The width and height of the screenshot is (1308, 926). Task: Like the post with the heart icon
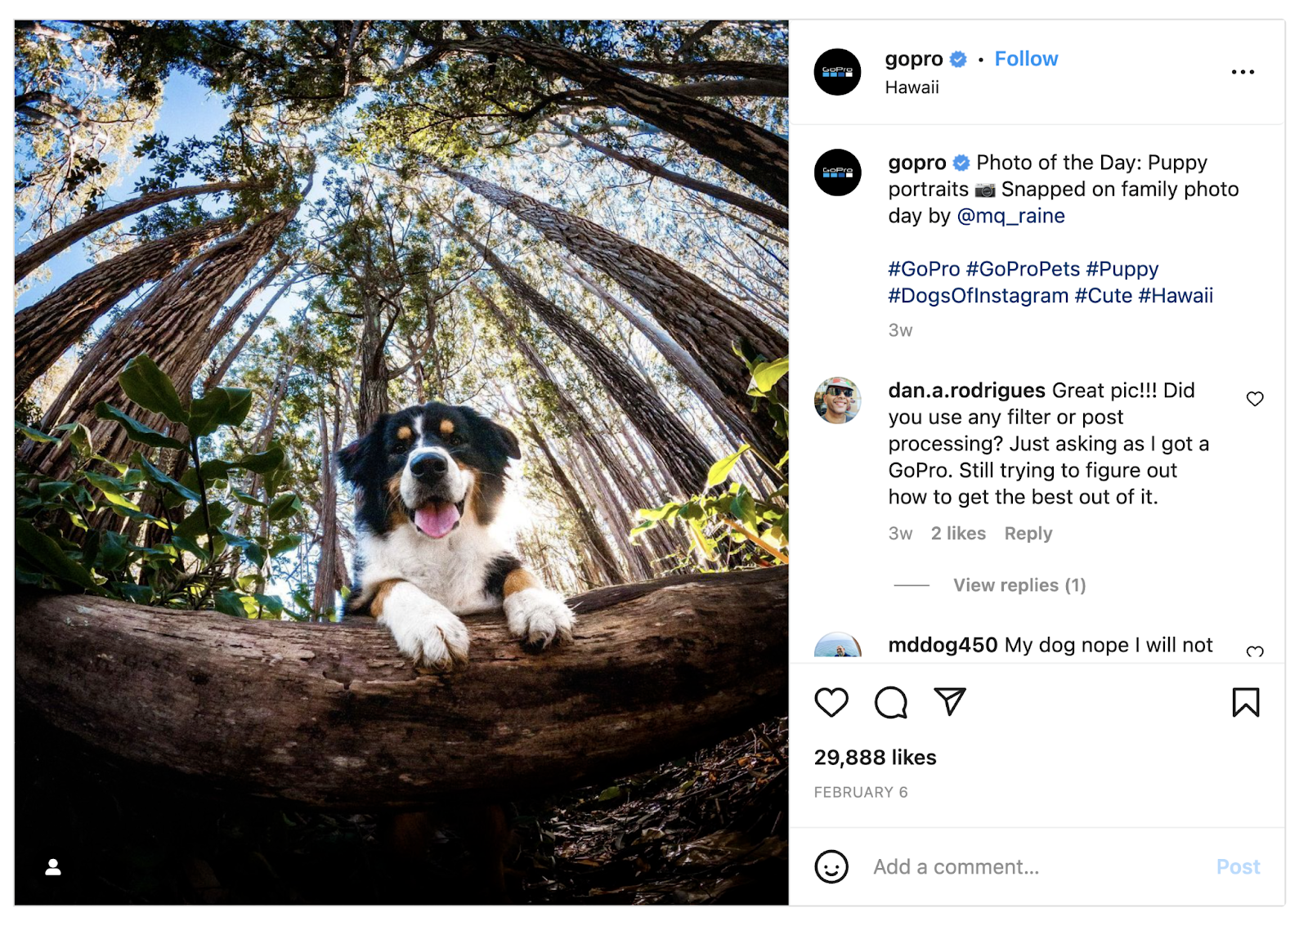click(x=833, y=702)
